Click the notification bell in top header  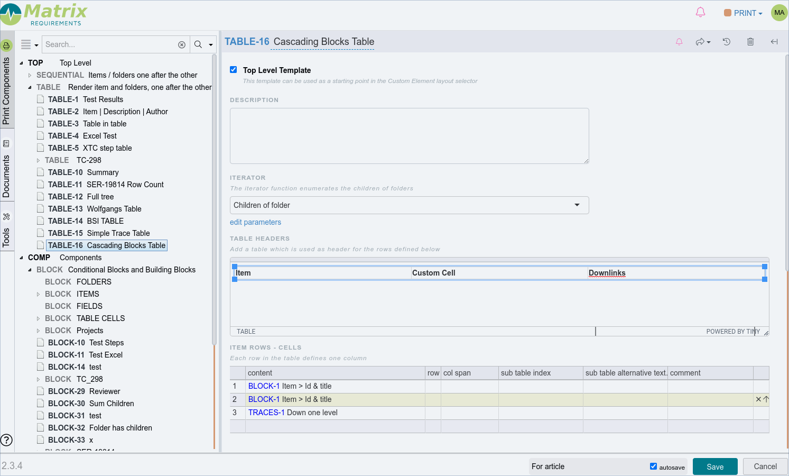(x=700, y=12)
